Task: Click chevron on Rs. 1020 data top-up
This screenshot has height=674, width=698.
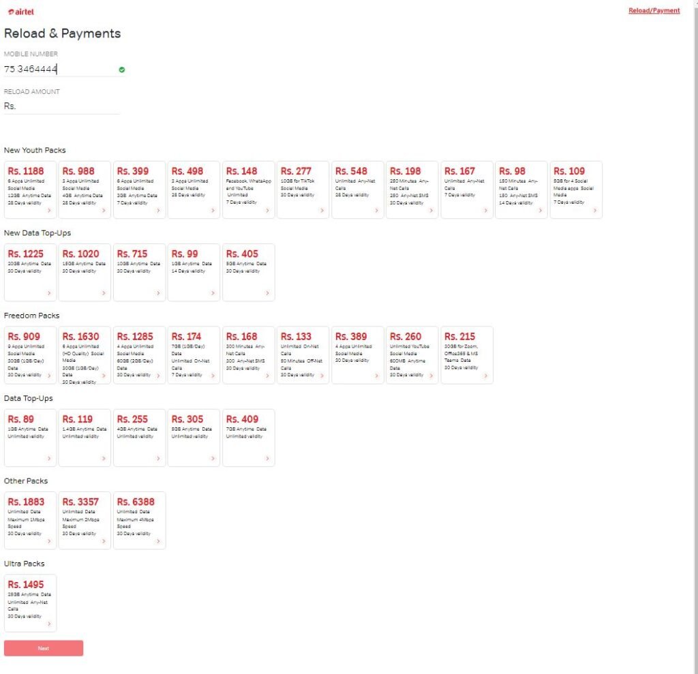Action: coord(104,293)
